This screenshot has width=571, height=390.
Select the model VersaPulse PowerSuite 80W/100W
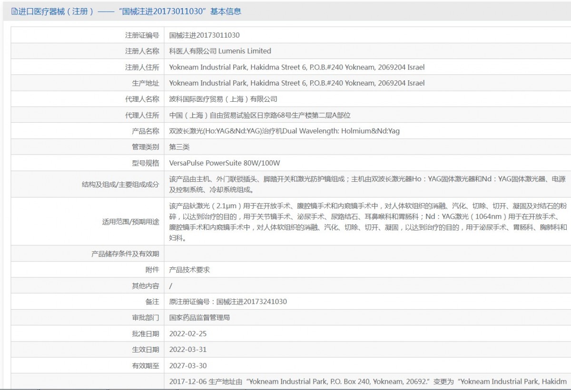(225, 163)
